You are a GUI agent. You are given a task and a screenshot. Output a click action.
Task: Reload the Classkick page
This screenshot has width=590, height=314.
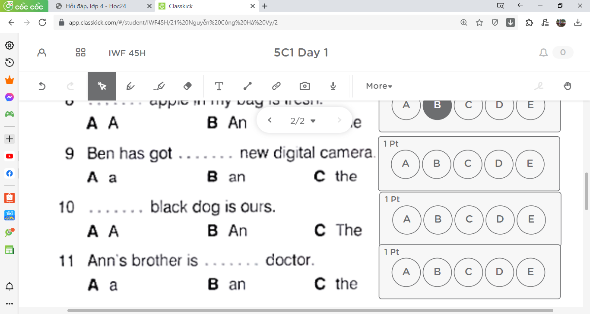point(42,23)
